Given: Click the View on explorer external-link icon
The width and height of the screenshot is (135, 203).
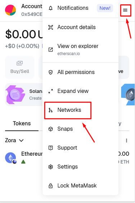Looking at the screenshot, I should coord(50,50).
